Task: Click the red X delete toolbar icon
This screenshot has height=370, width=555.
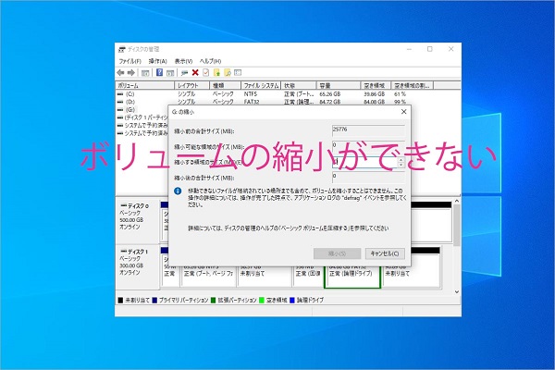Action: 194,72
